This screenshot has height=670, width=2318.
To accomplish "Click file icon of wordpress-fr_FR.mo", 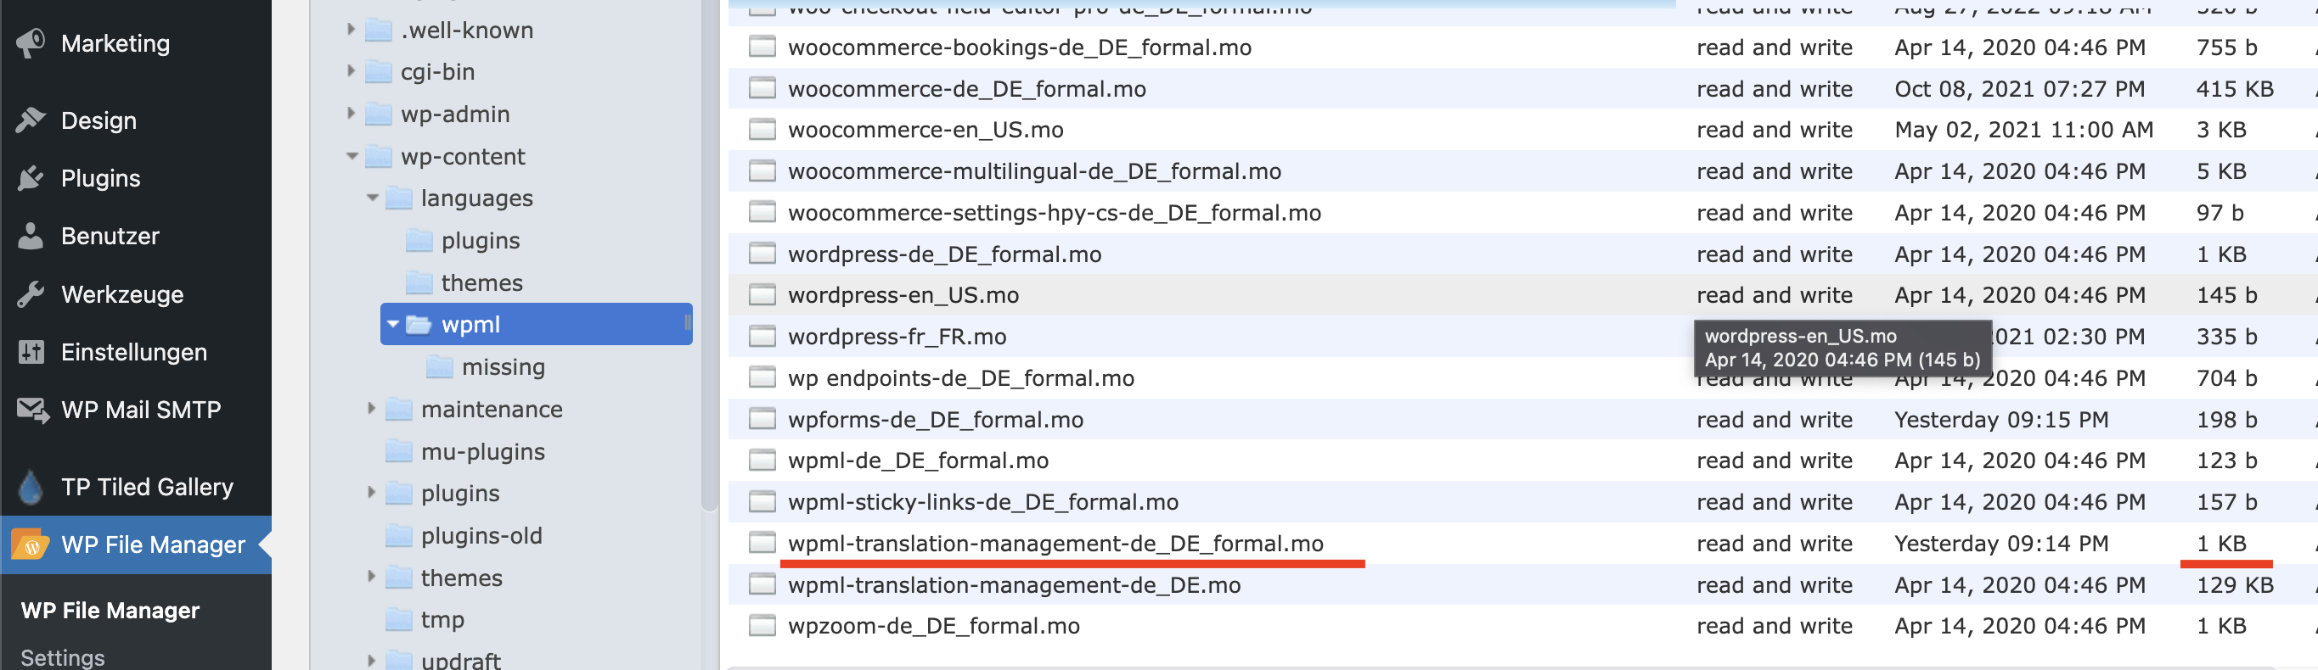I will coord(762,337).
